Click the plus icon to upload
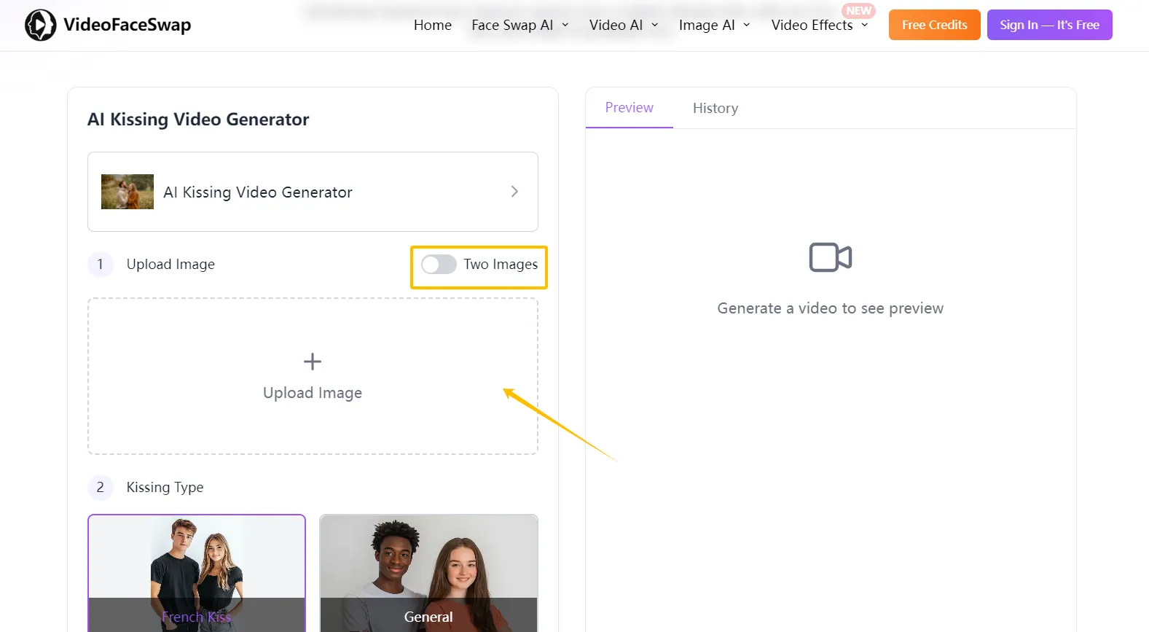 click(313, 362)
